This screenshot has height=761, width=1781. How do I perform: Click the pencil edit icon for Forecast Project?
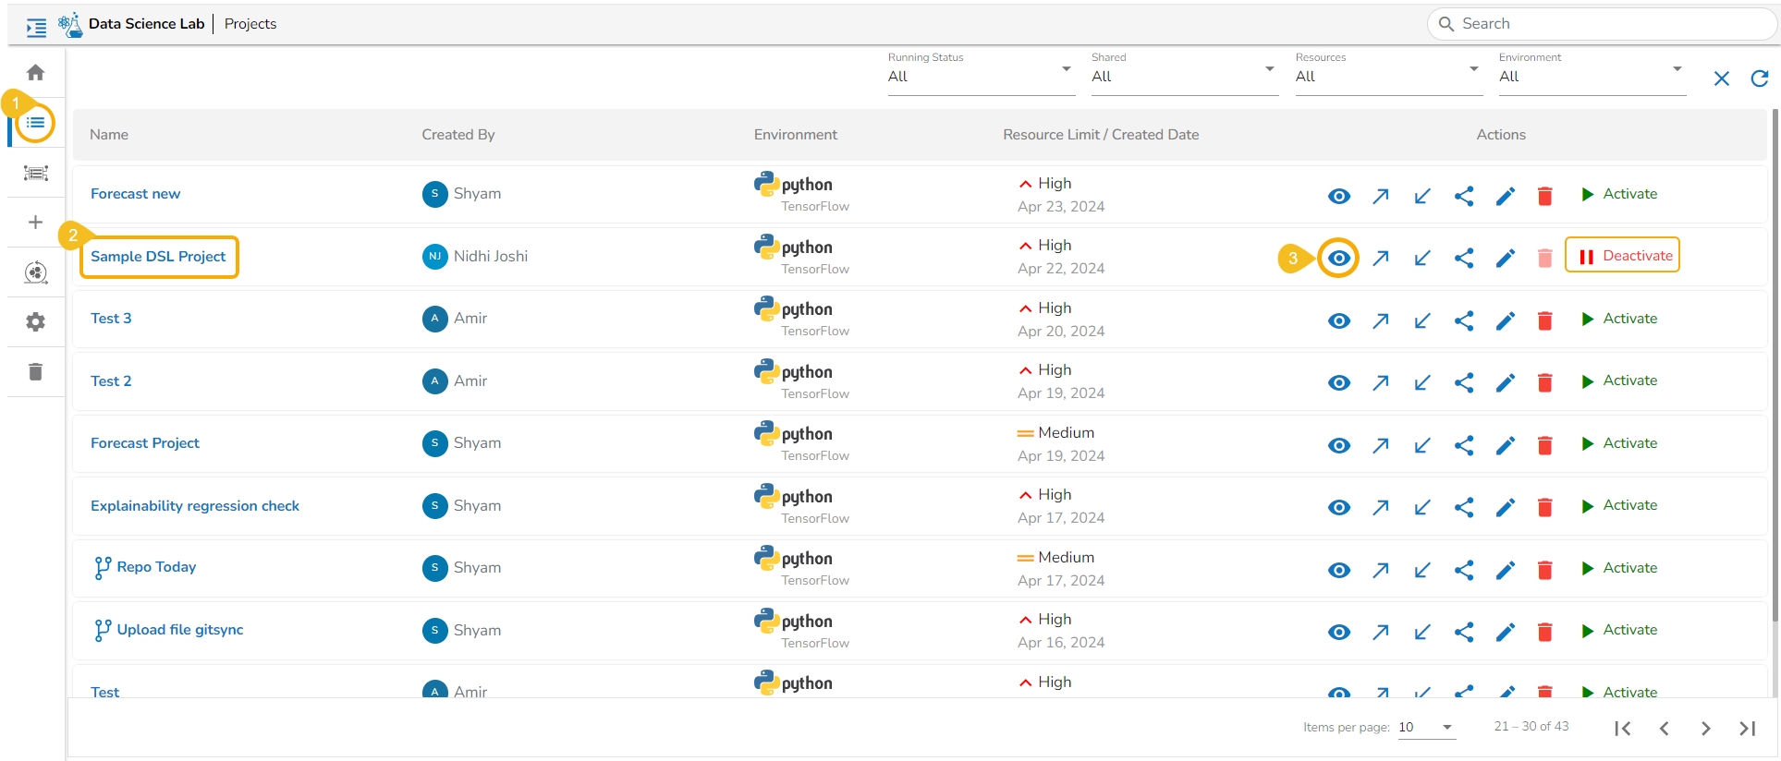pyautogui.click(x=1505, y=446)
